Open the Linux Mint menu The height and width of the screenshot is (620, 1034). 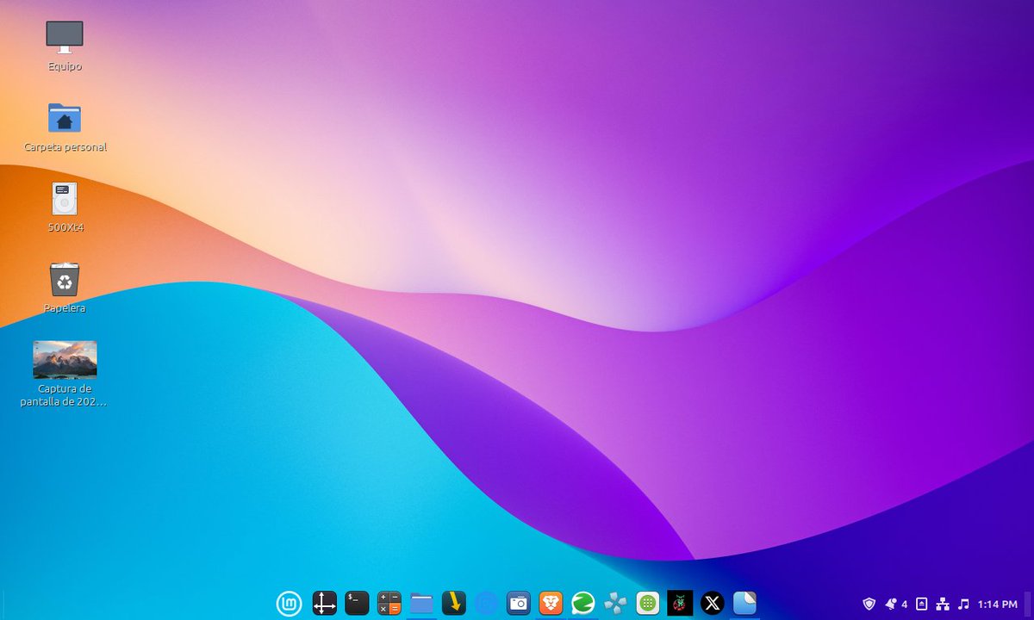(289, 603)
